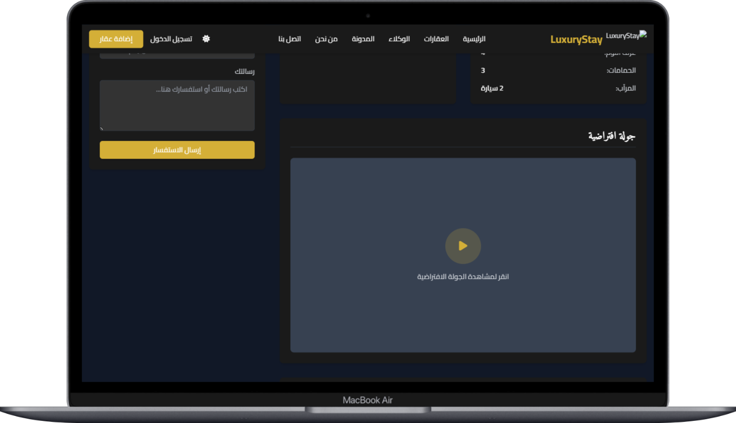The height and width of the screenshot is (423, 736).
Task: Navigate to المدونة blog
Action: point(363,39)
